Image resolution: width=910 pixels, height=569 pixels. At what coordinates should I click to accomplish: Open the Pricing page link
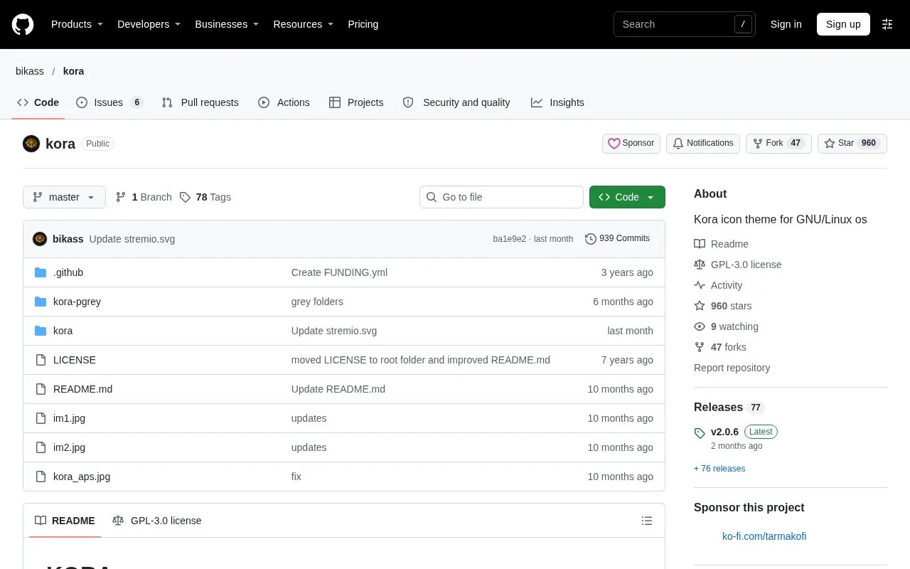(x=363, y=24)
